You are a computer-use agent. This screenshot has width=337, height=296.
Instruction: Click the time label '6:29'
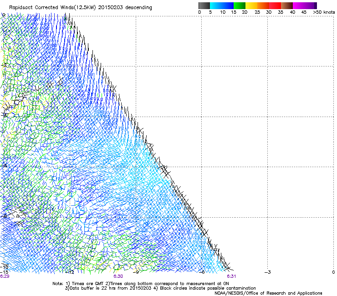point(5,276)
